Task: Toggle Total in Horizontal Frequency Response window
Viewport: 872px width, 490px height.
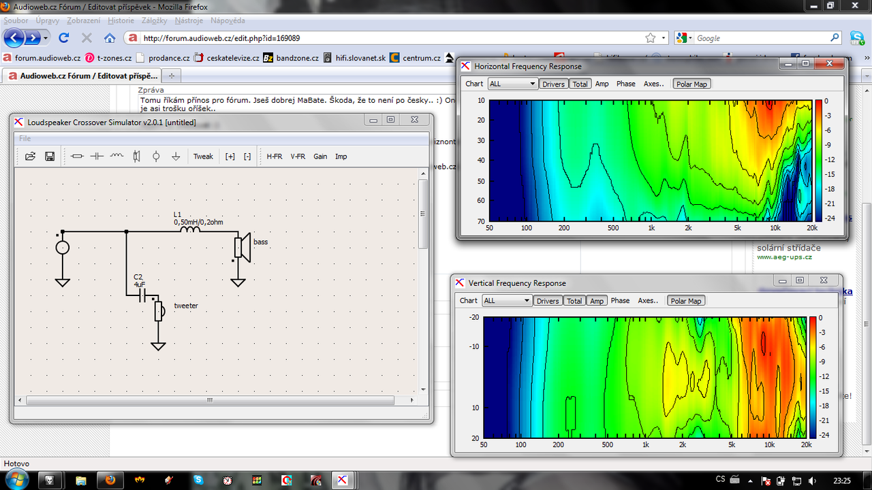Action: click(x=580, y=84)
